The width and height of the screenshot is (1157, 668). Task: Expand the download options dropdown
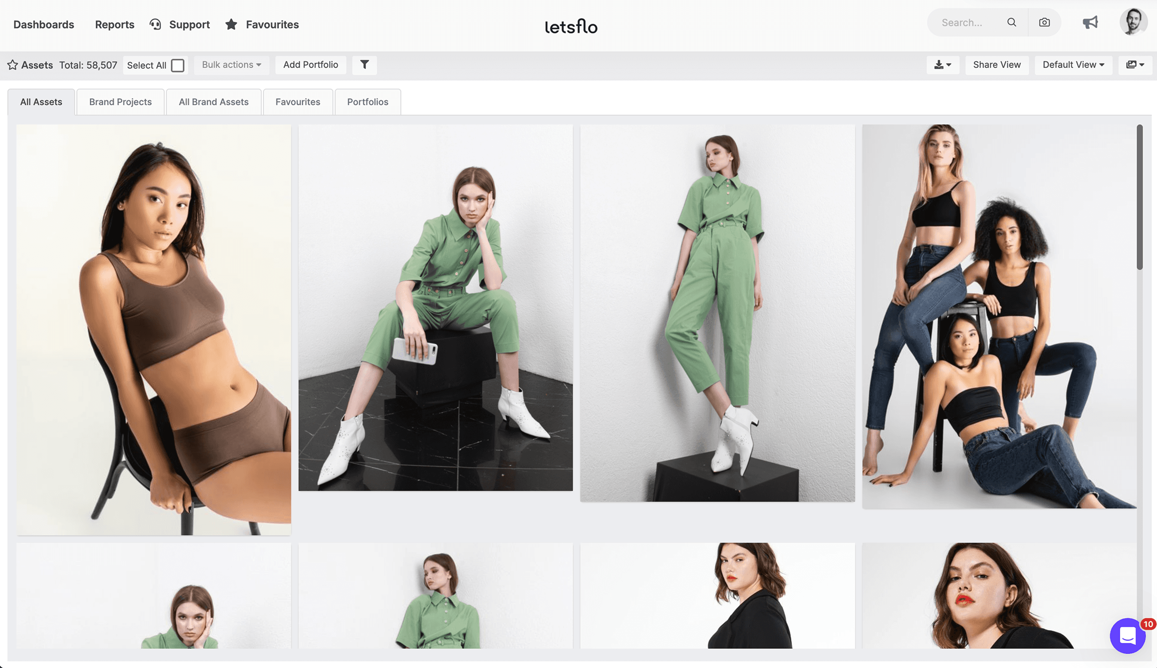pos(942,65)
